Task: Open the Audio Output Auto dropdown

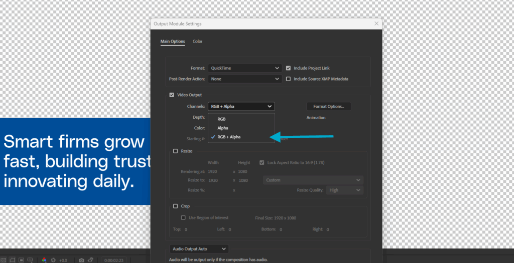Action: click(x=199, y=249)
